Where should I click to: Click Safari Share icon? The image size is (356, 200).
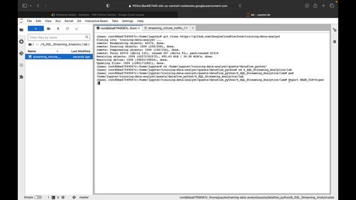point(315,6)
